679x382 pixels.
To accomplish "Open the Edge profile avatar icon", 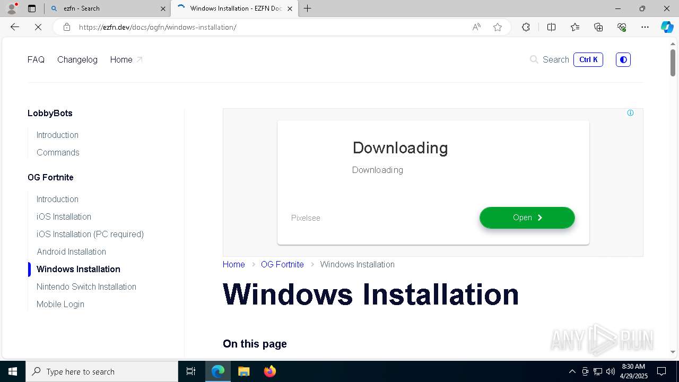I will [12, 8].
